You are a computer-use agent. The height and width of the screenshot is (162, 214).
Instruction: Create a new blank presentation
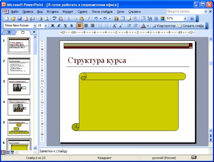(7, 18)
